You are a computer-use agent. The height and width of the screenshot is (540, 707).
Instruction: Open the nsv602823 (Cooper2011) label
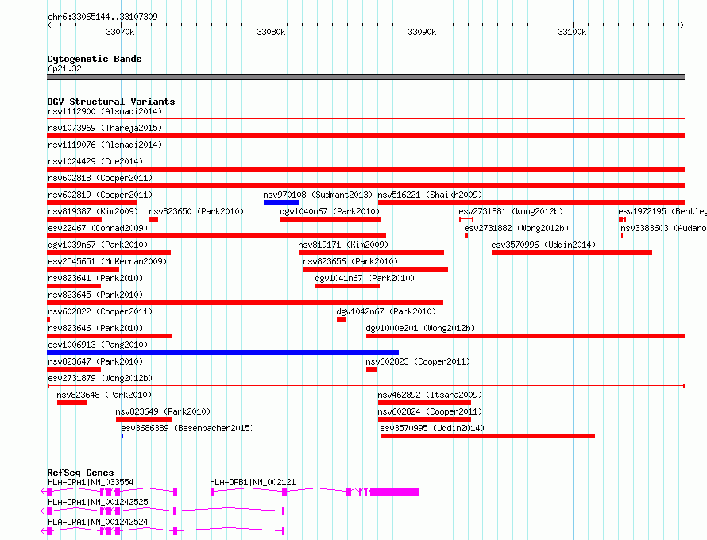[x=418, y=361]
